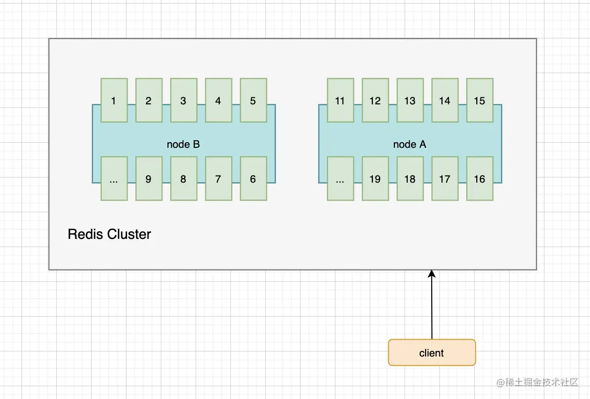This screenshot has width=590, height=399.
Task: Select slot 5 in node B
Action: pos(253,100)
